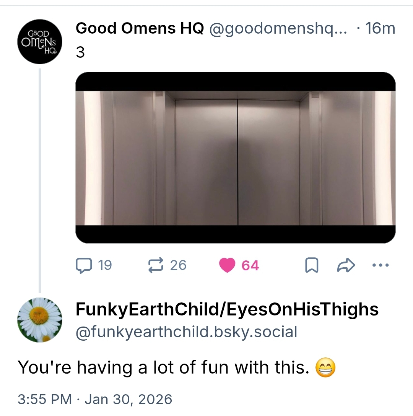Open the Good Omens HQ profile avatar
Viewport: 413px width, 416px height.
(x=40, y=41)
